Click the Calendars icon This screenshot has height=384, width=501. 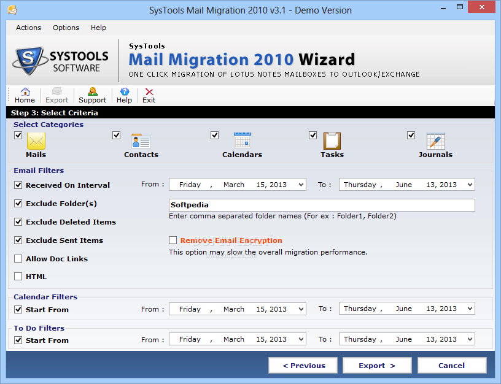(243, 140)
